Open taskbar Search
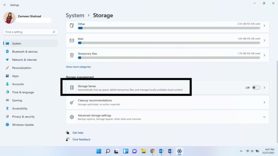Screen dimensions: 278x156 click(108, 151)
